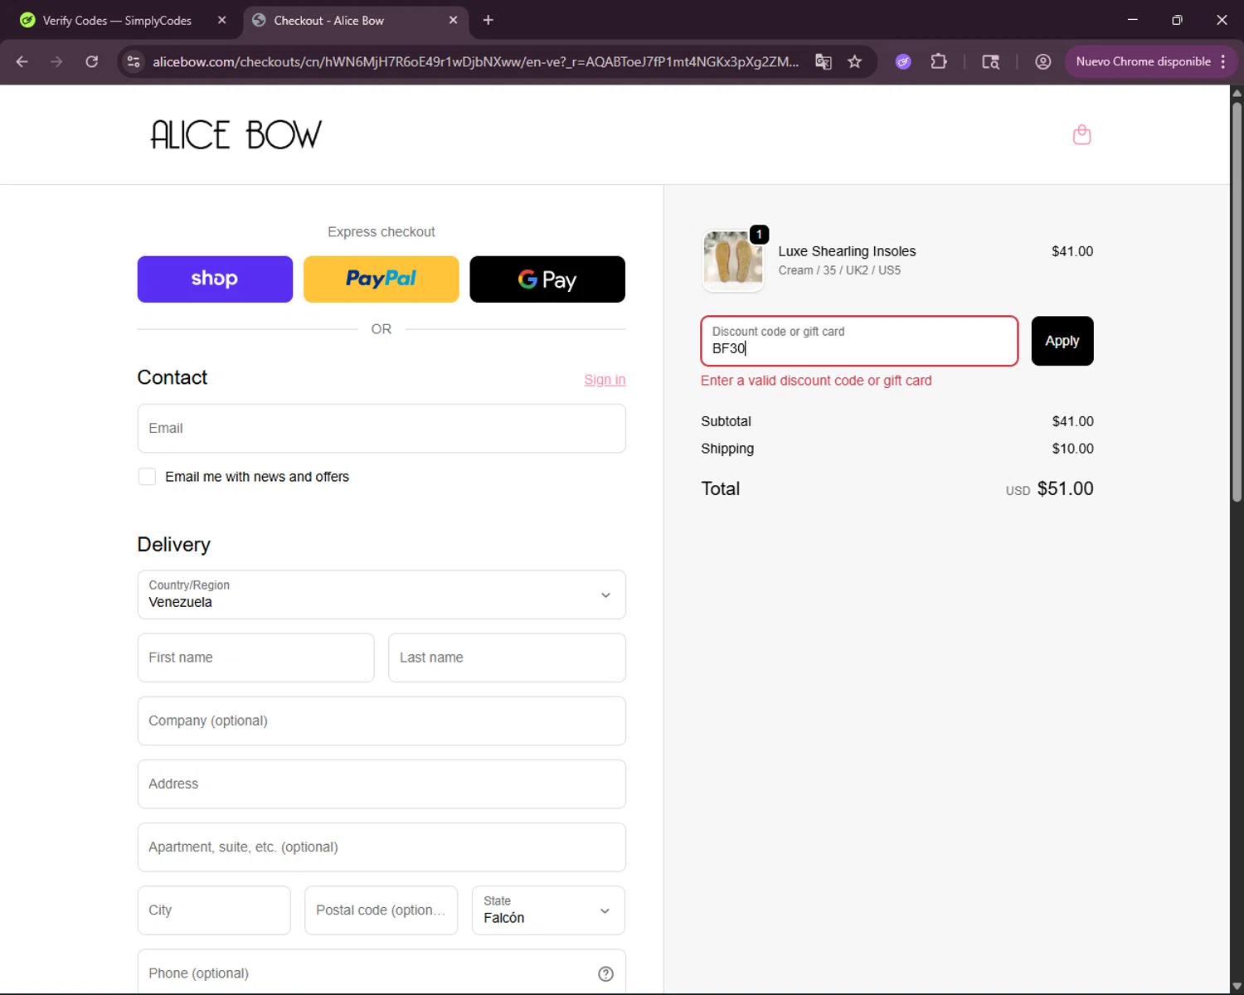Bookmark this page with star icon

click(x=855, y=61)
